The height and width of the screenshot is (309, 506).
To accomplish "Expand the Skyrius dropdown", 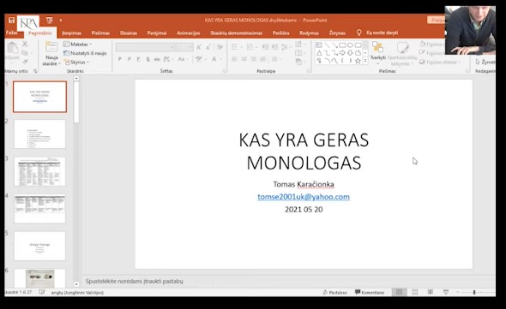I will [76, 62].
